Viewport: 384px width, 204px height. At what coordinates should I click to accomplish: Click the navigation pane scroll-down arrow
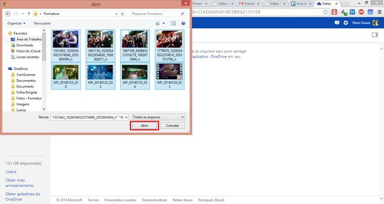44,109
